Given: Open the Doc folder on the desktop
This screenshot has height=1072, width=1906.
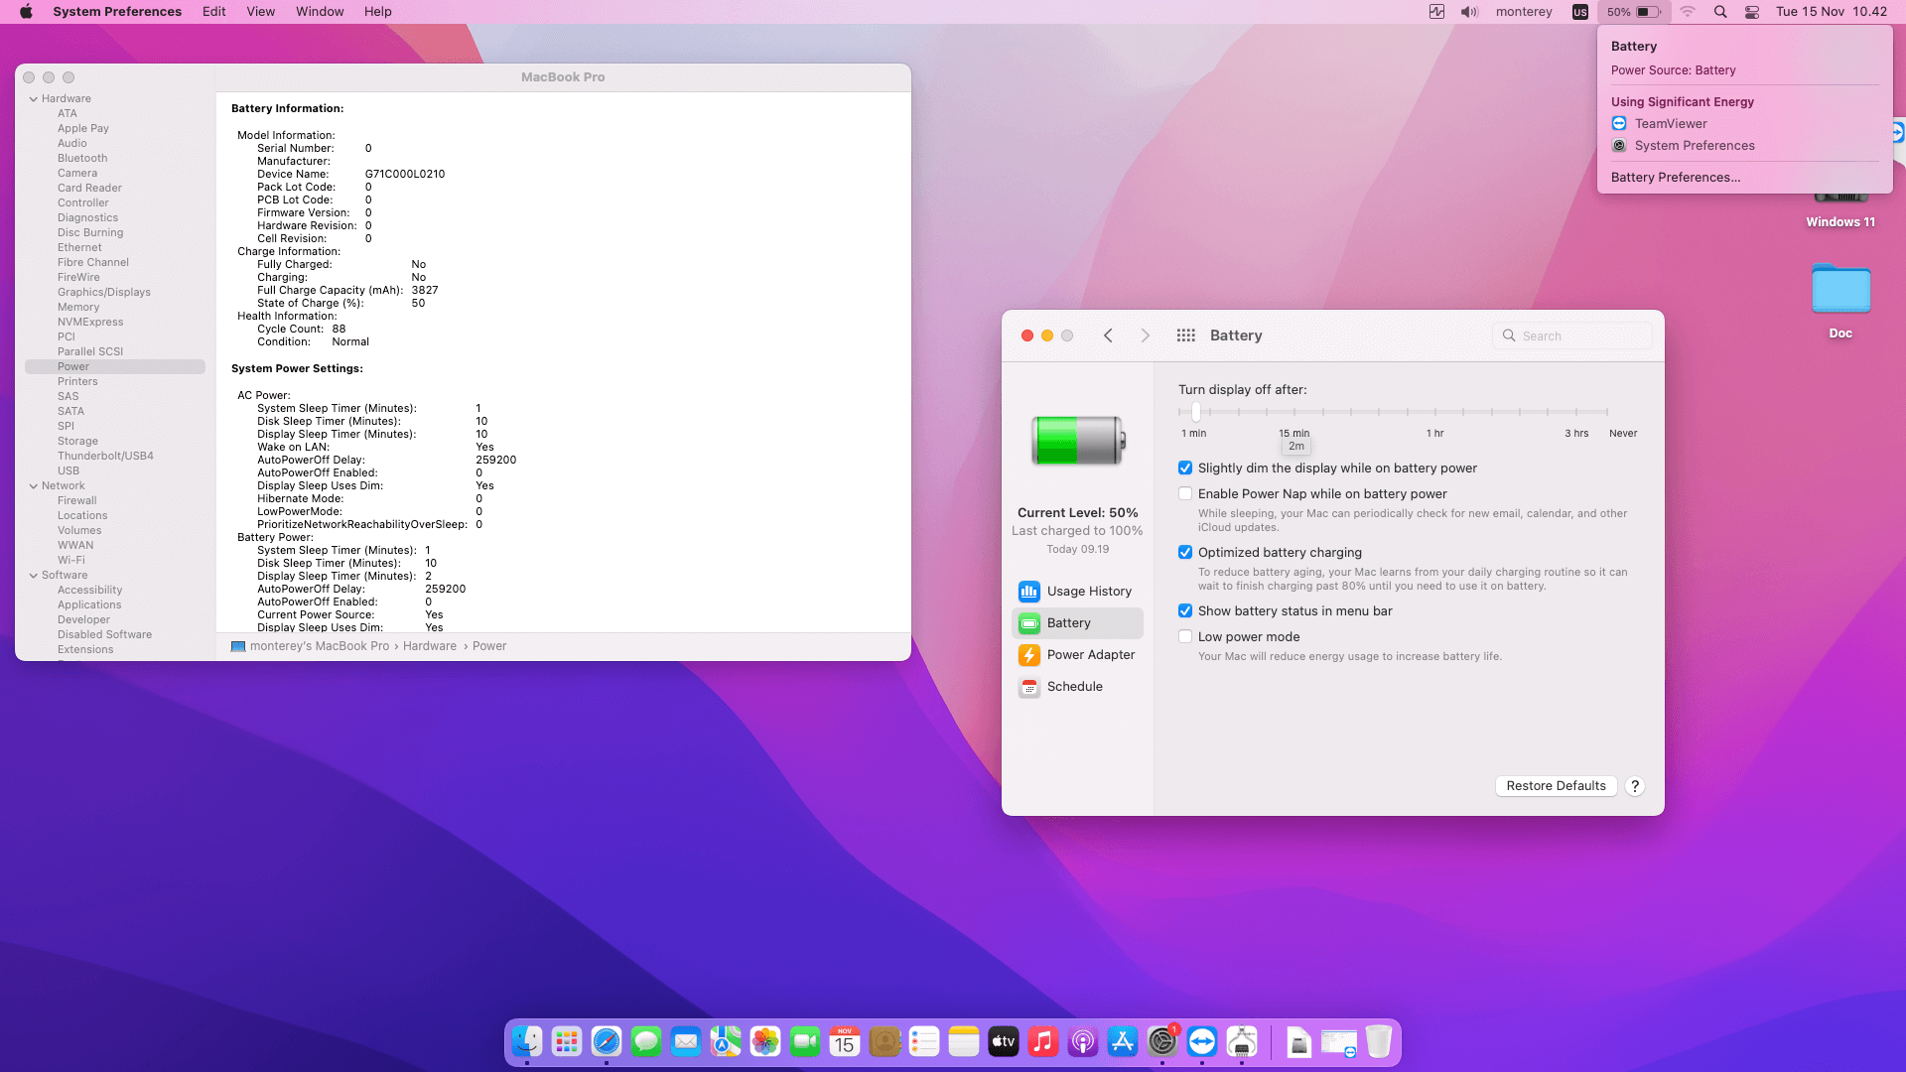Looking at the screenshot, I should click(1840, 290).
